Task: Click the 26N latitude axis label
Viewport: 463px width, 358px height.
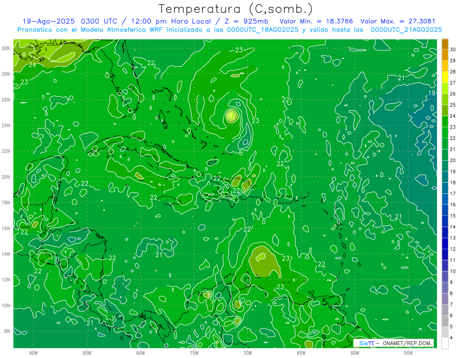Action: coord(6,100)
